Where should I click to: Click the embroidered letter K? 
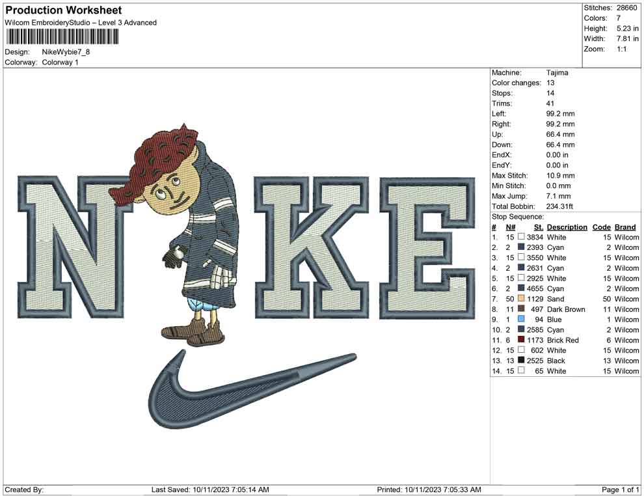pos(312,248)
